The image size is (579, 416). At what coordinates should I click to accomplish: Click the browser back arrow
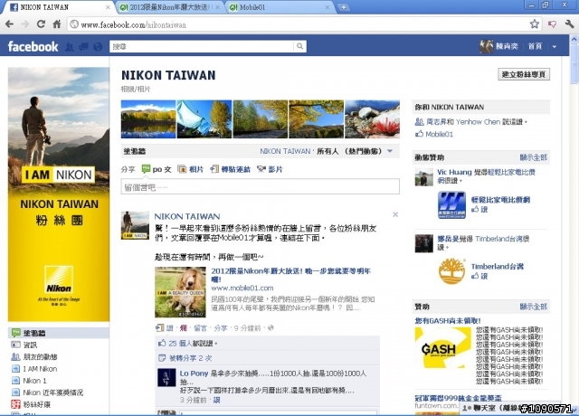point(10,24)
